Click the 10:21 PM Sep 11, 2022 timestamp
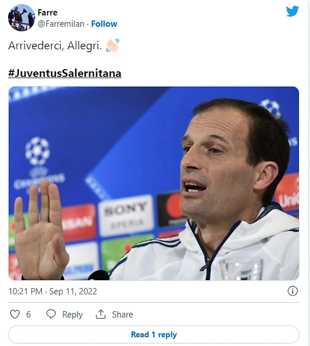This screenshot has height=346, width=310. click(x=53, y=291)
